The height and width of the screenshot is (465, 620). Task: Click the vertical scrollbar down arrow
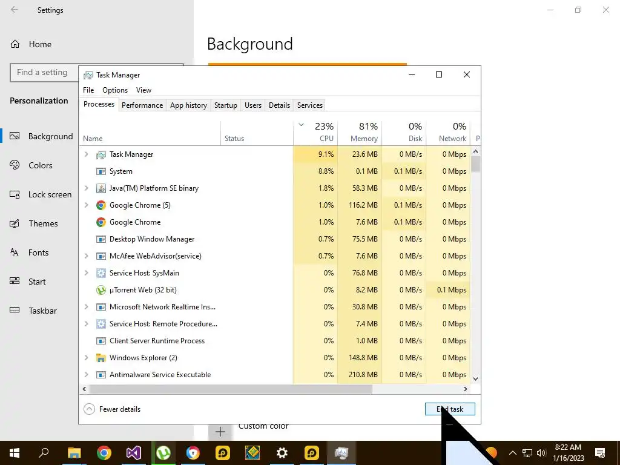point(476,379)
